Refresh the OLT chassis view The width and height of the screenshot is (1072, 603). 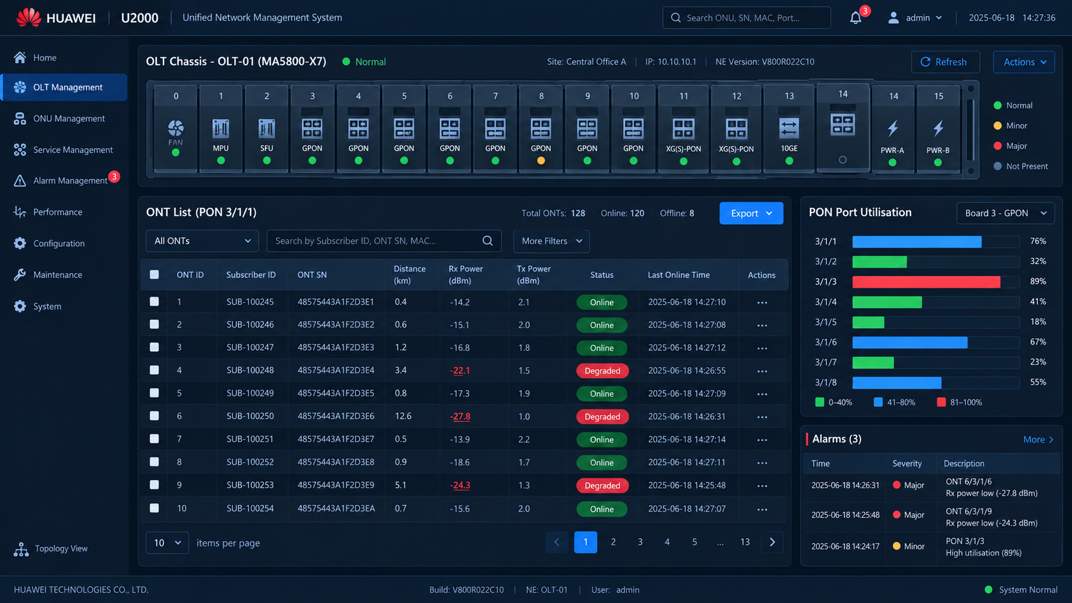pos(945,62)
